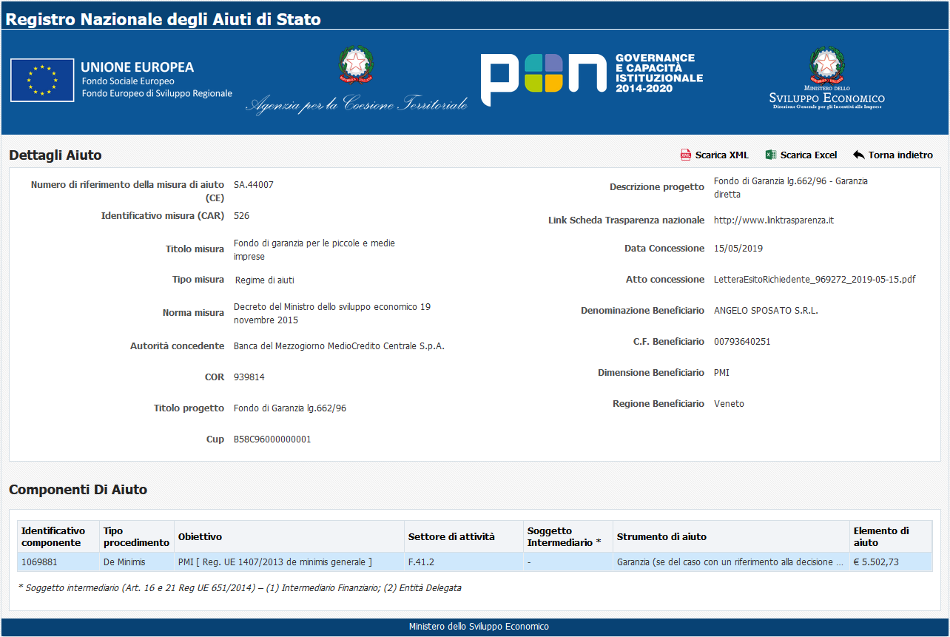Go back with Torna indietro
This screenshot has height=637, width=950.
(900, 155)
